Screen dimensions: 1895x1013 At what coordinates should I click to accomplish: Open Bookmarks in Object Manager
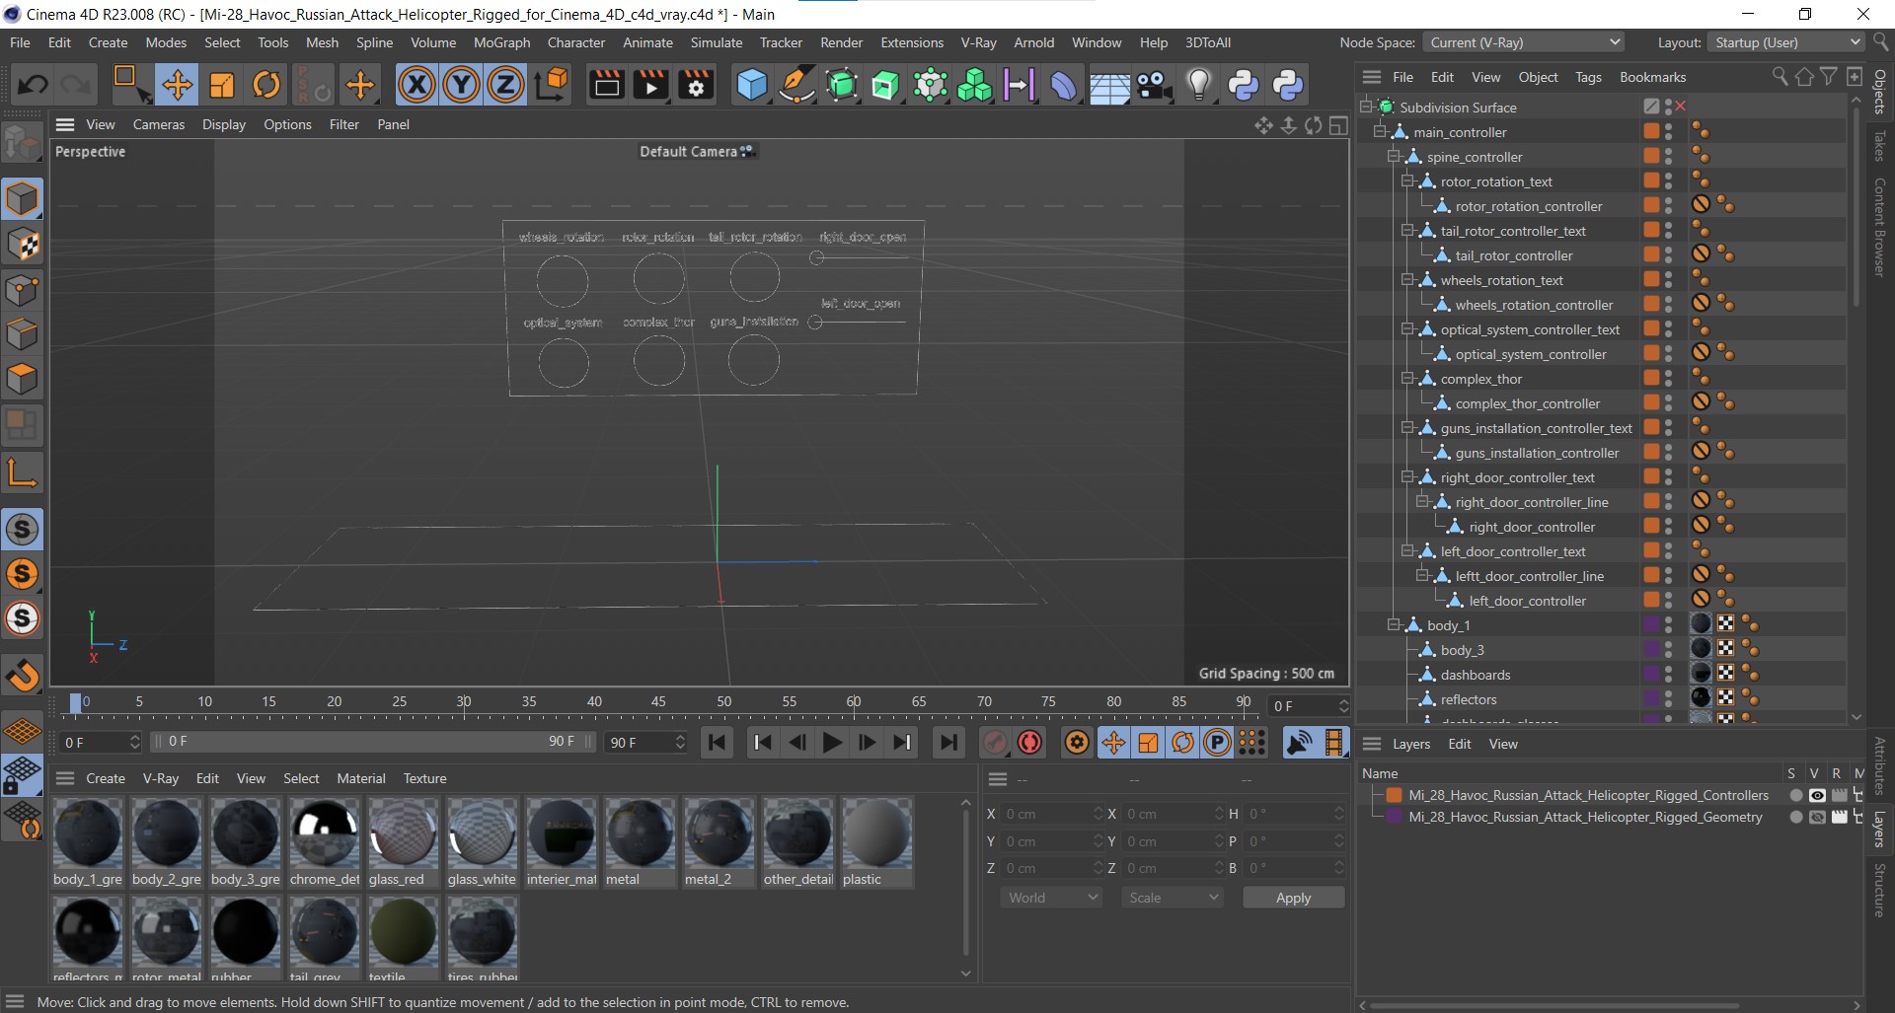coord(1652,77)
